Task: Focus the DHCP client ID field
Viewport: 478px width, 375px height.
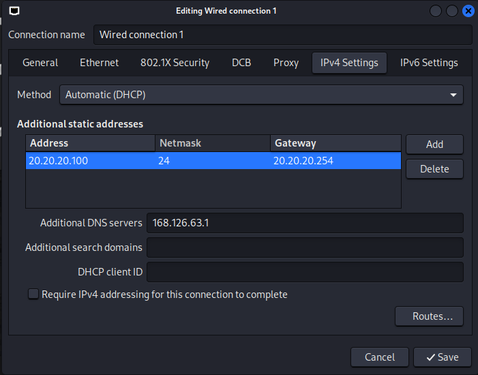Action: point(305,271)
